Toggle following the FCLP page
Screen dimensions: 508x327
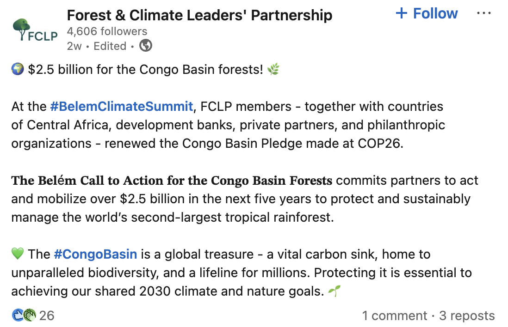[426, 13]
